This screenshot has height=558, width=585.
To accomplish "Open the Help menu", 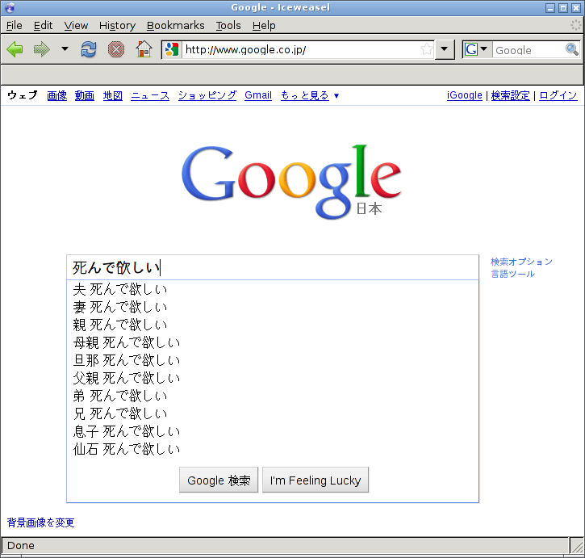I will pyautogui.click(x=264, y=25).
